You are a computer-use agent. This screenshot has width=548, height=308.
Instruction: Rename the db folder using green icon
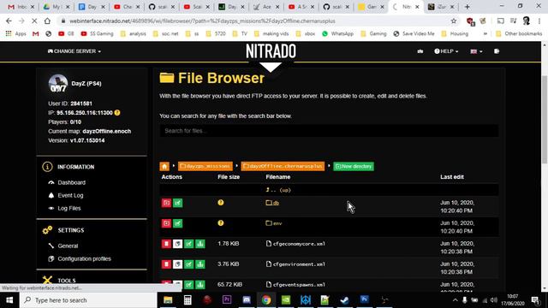point(177,203)
